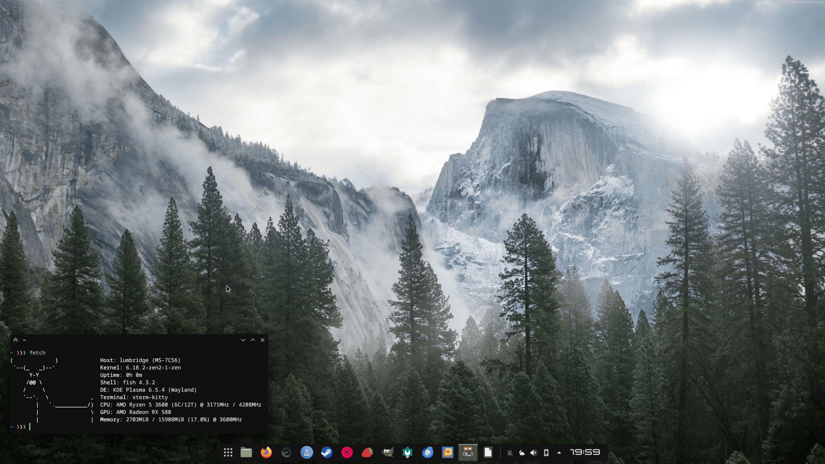Launch Steam from the dock
This screenshot has height=464, width=825.
click(x=327, y=452)
